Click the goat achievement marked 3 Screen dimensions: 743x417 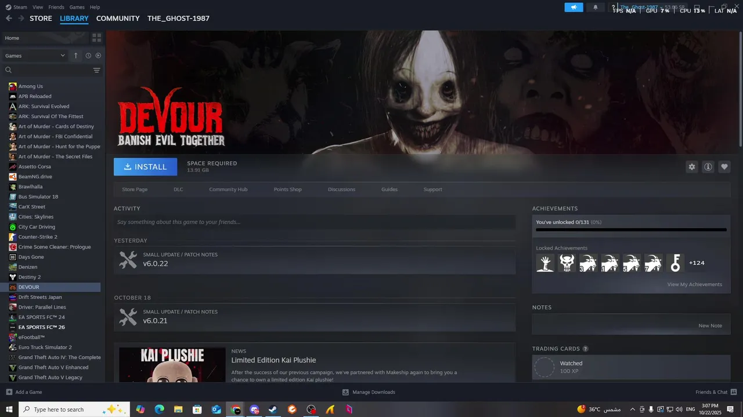click(589, 263)
